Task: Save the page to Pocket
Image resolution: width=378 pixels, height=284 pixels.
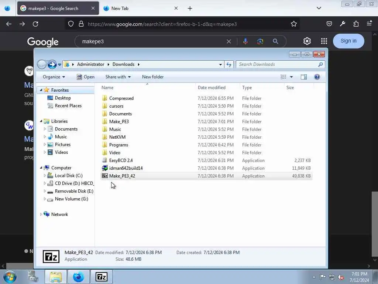Action: (x=329, y=24)
